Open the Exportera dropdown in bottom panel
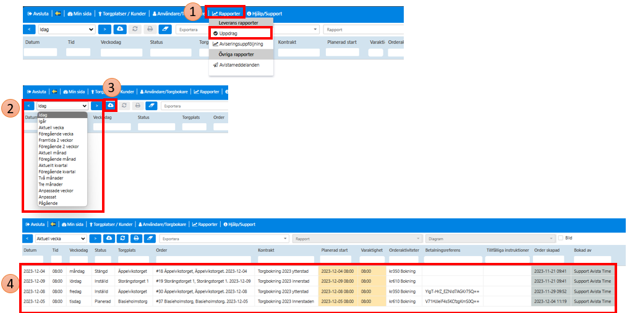 tap(224, 239)
